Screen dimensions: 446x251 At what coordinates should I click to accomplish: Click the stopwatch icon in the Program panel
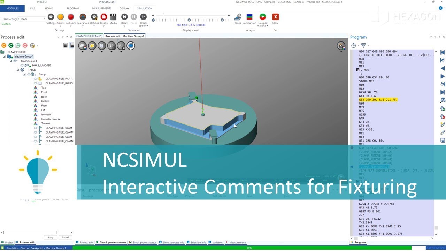354,45
